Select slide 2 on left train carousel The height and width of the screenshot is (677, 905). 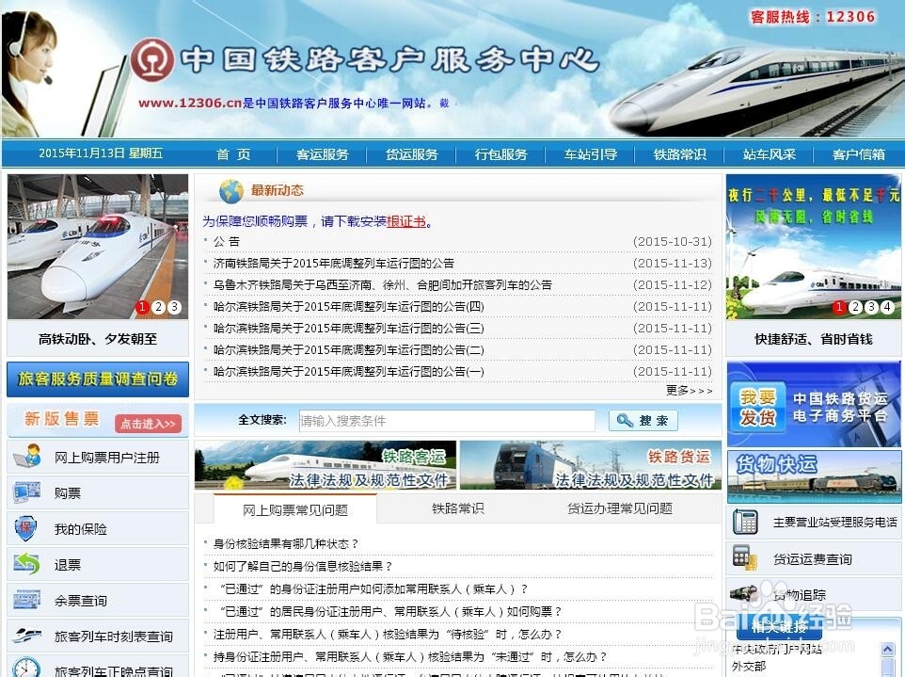point(158,307)
